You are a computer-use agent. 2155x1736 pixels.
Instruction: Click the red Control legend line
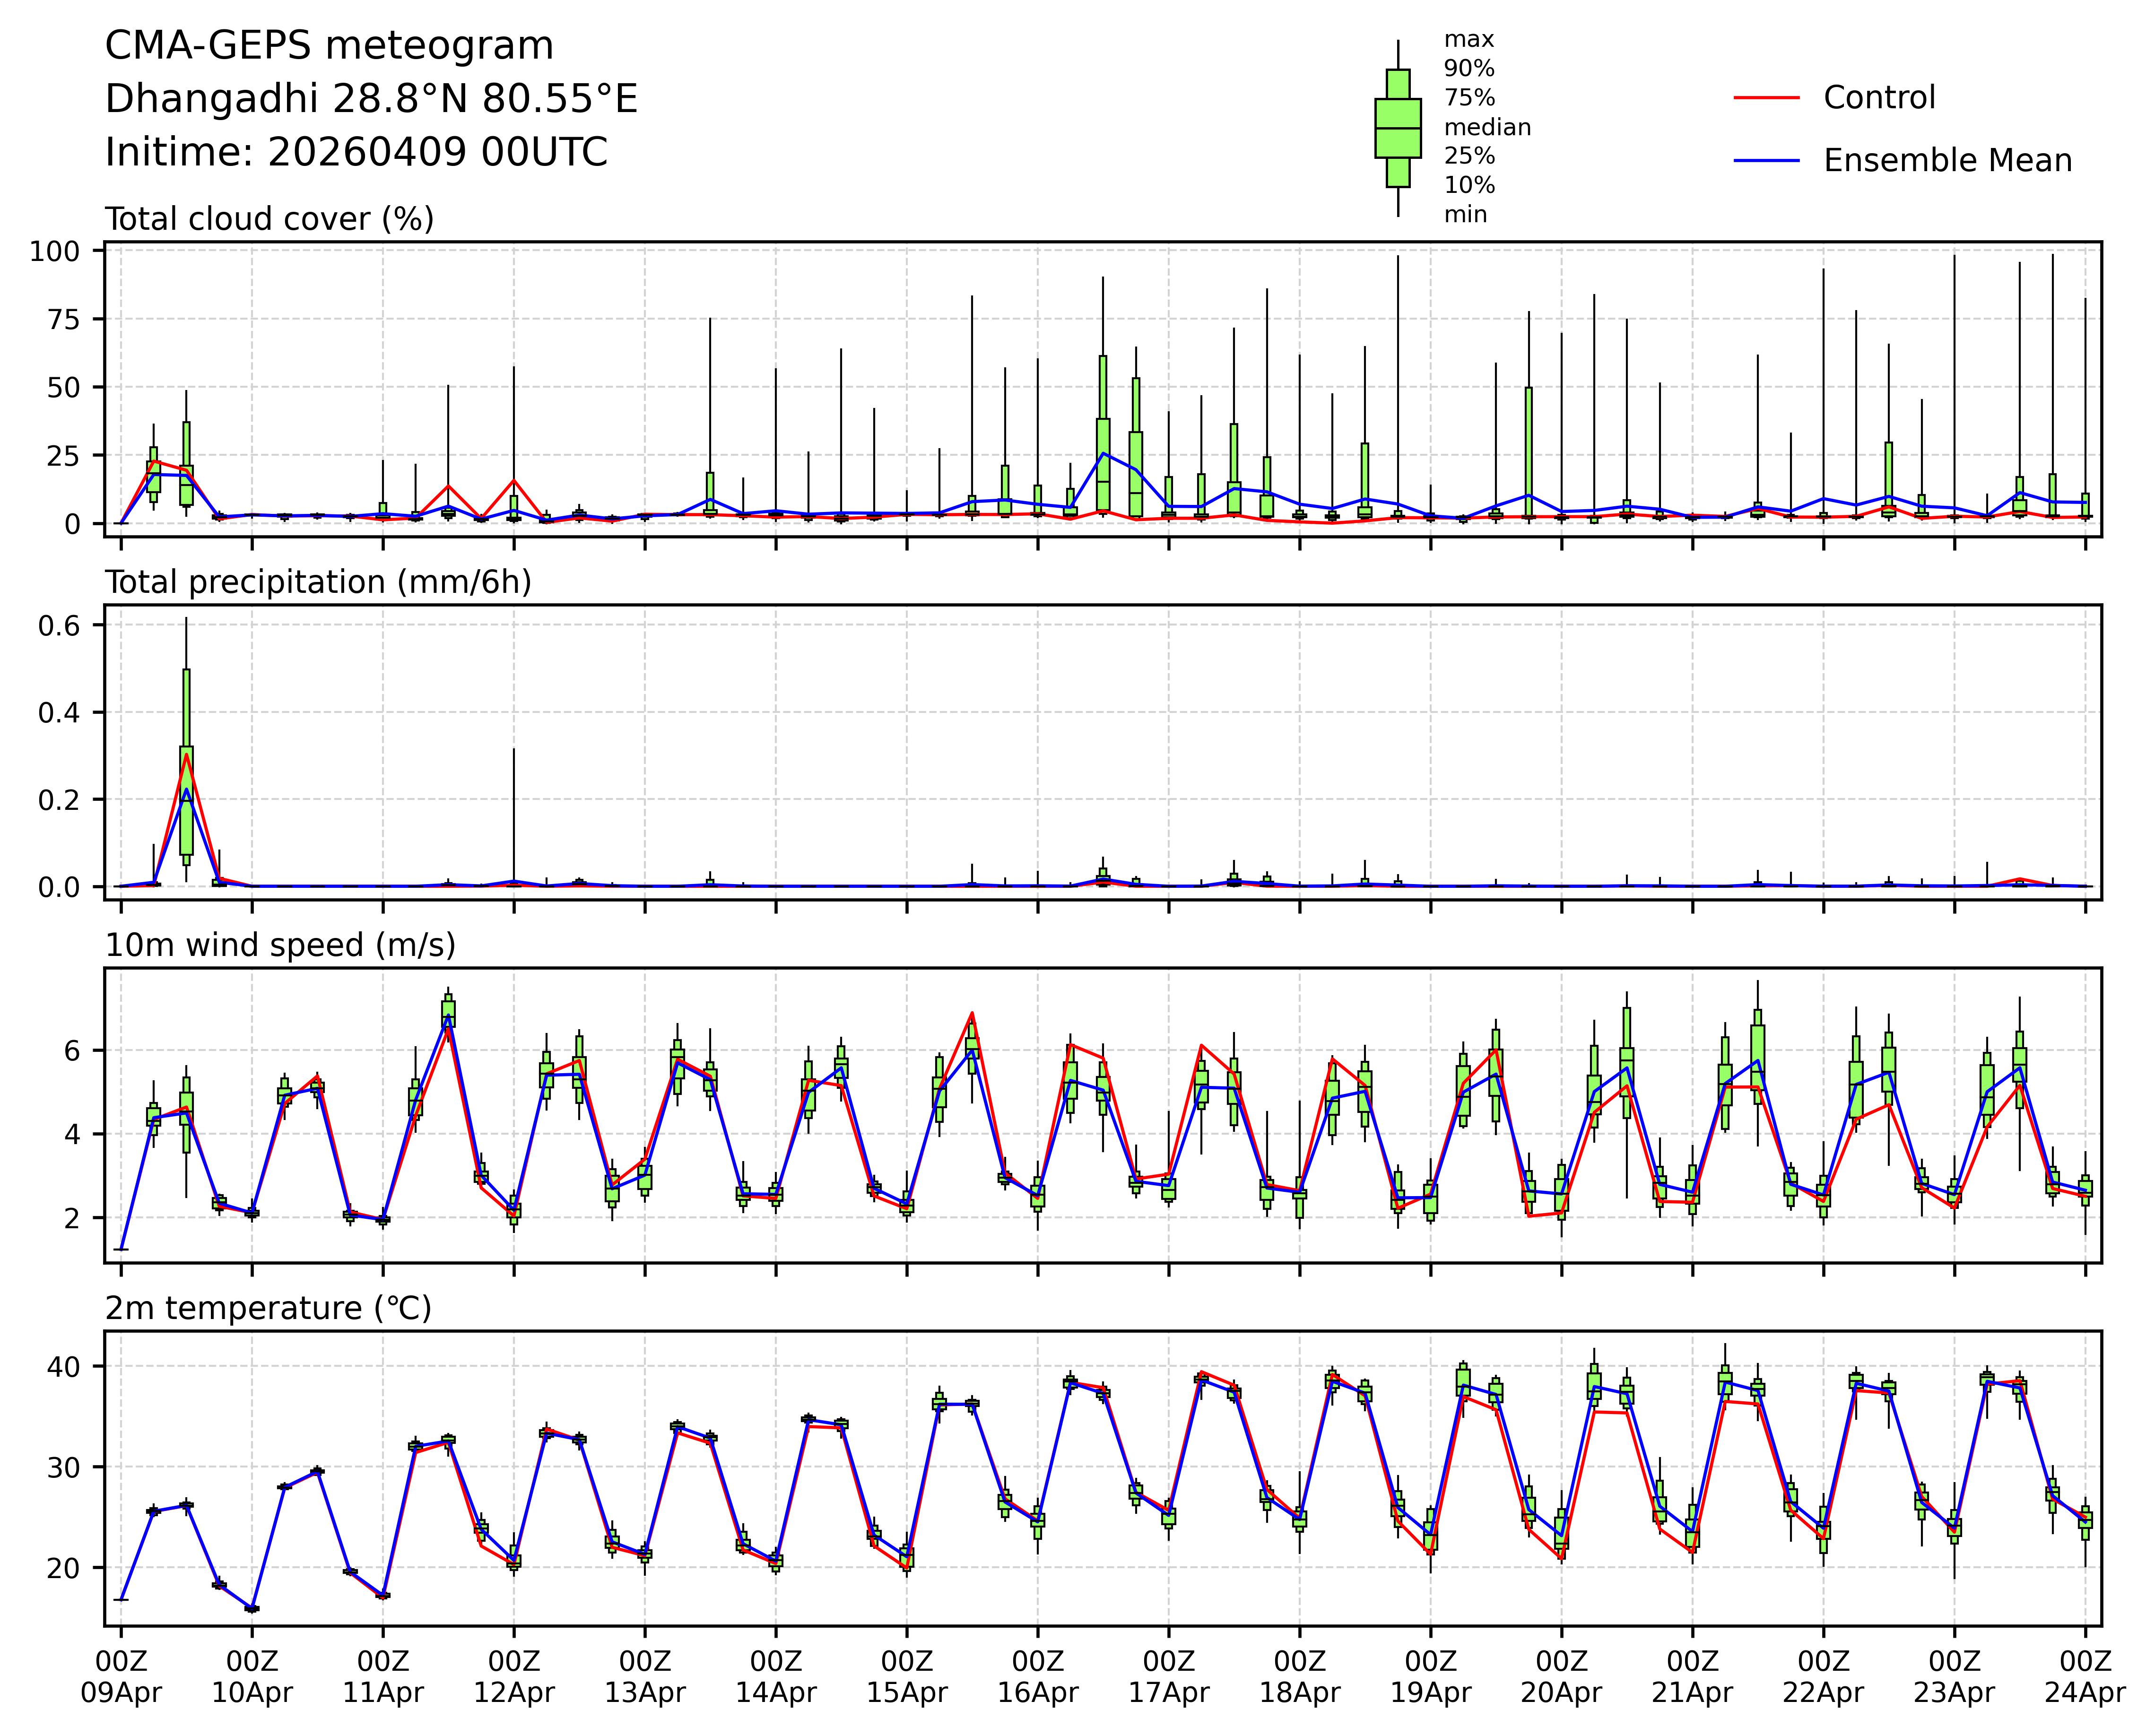(x=1766, y=98)
